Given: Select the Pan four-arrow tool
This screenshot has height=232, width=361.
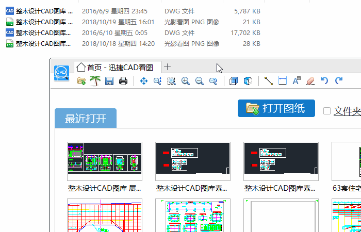Looking at the screenshot, I should click(144, 81).
